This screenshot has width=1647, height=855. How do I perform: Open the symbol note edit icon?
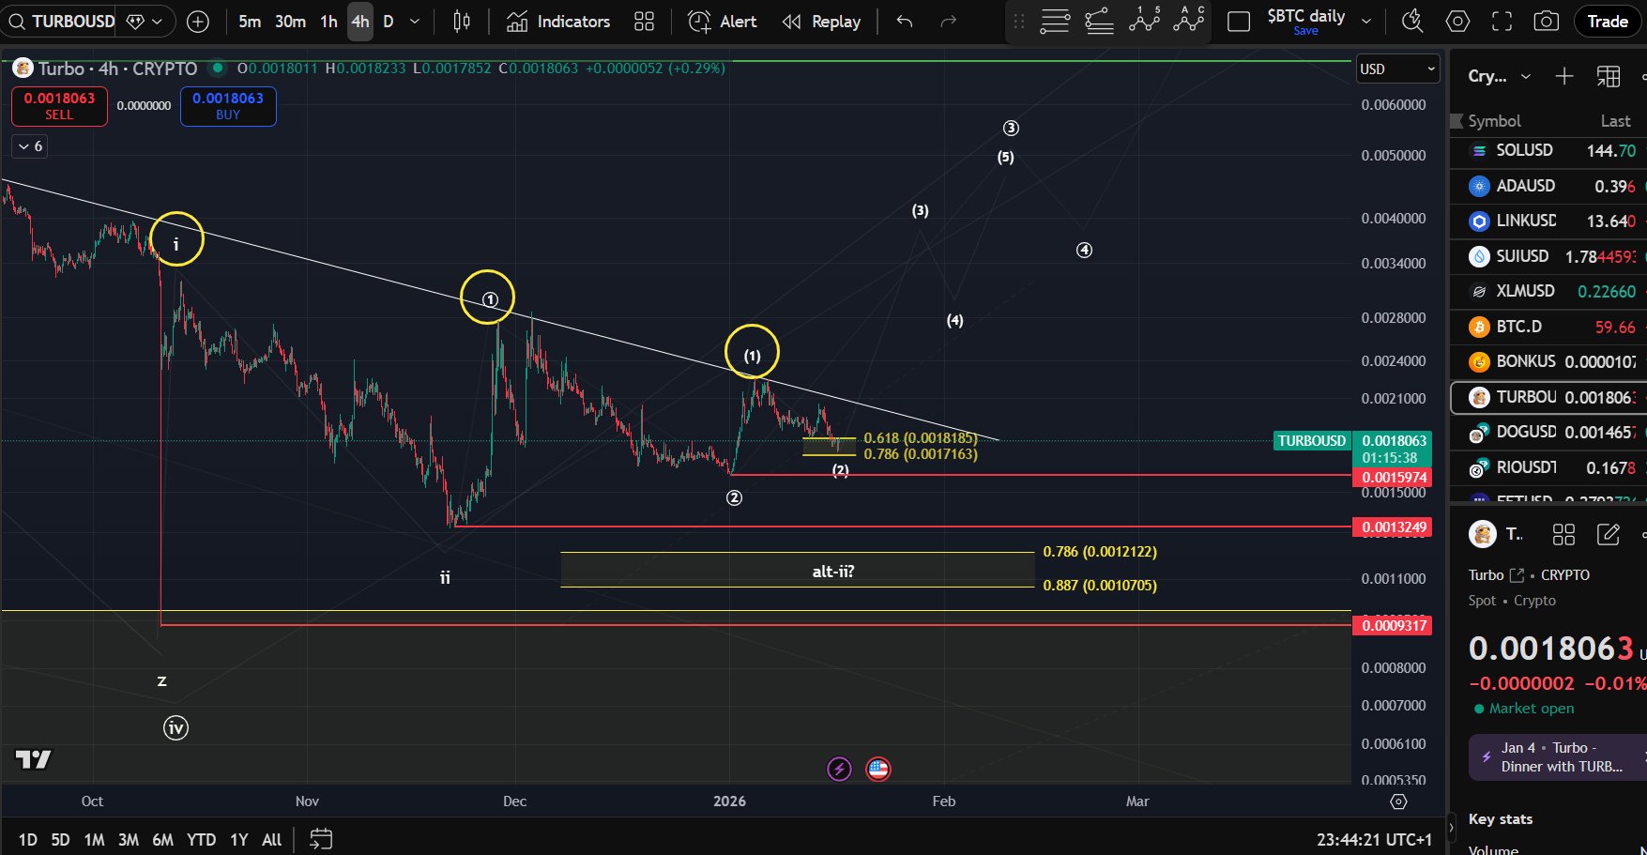point(1609,535)
